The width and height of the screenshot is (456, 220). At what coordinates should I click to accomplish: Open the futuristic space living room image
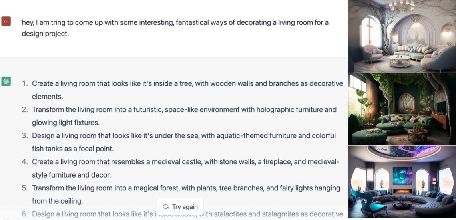(402, 182)
